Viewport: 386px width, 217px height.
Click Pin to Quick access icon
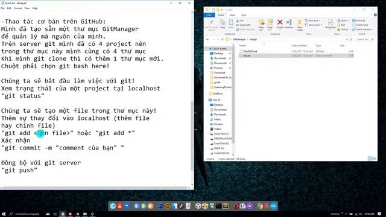pos(211,23)
